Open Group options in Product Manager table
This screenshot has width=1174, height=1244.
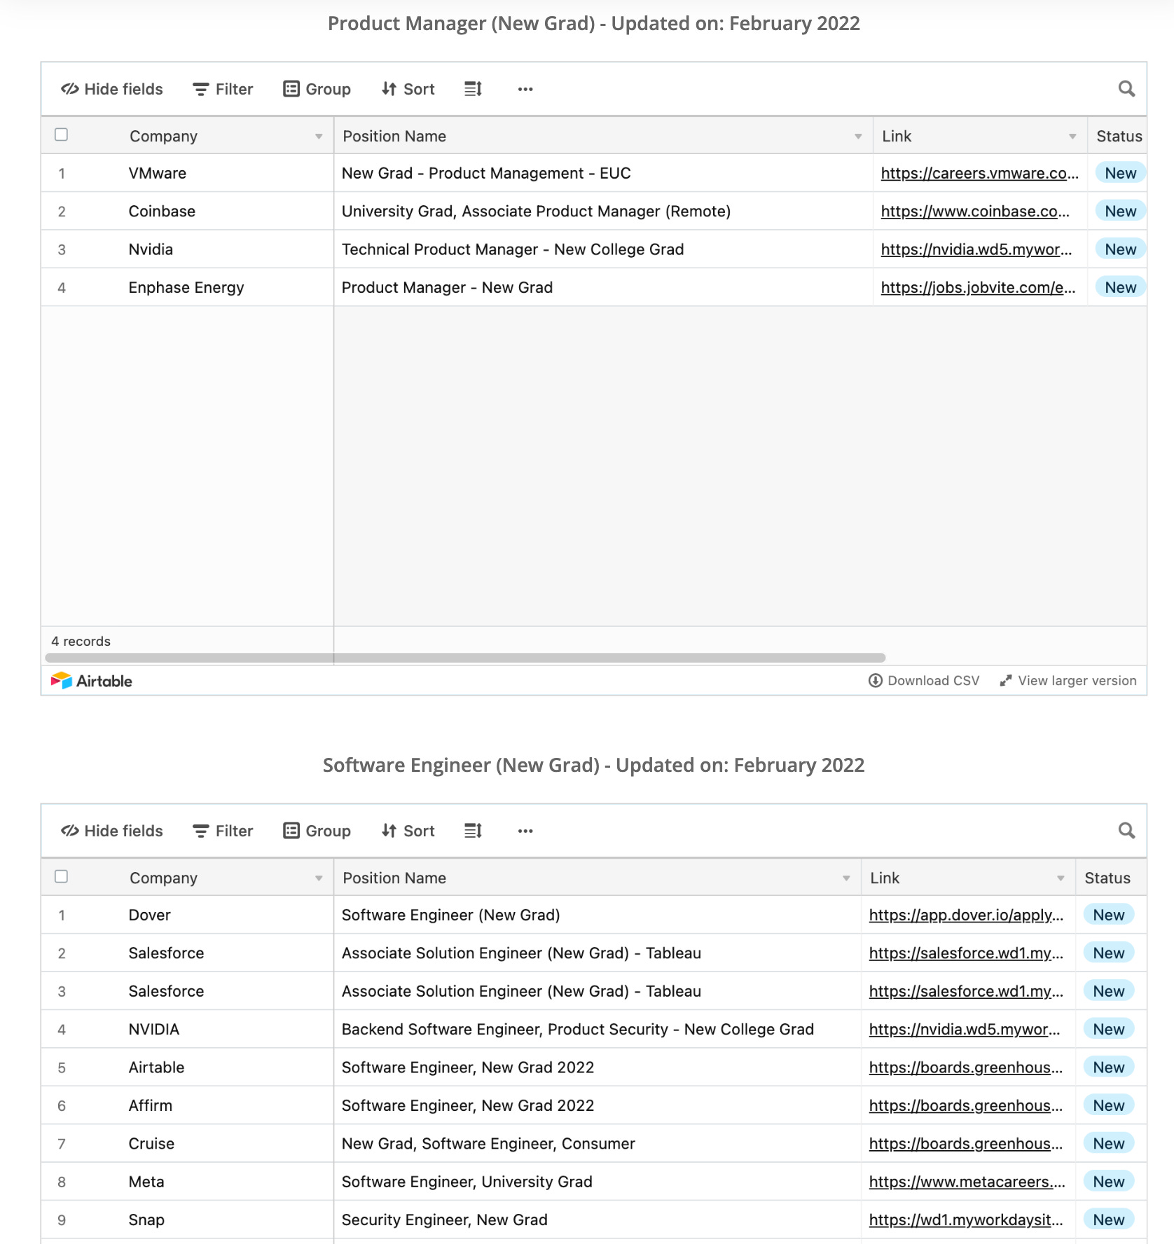(317, 89)
